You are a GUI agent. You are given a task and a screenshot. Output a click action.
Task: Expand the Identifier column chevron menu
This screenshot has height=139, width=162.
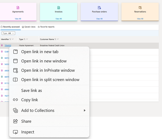point(13,39)
